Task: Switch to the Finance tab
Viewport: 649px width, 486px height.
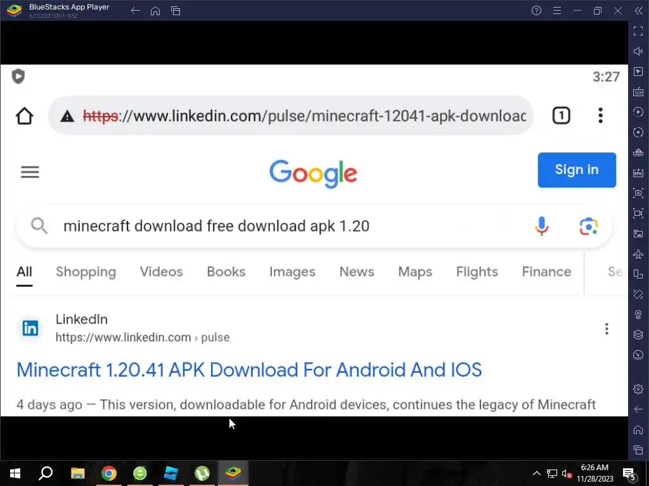Action: (546, 272)
